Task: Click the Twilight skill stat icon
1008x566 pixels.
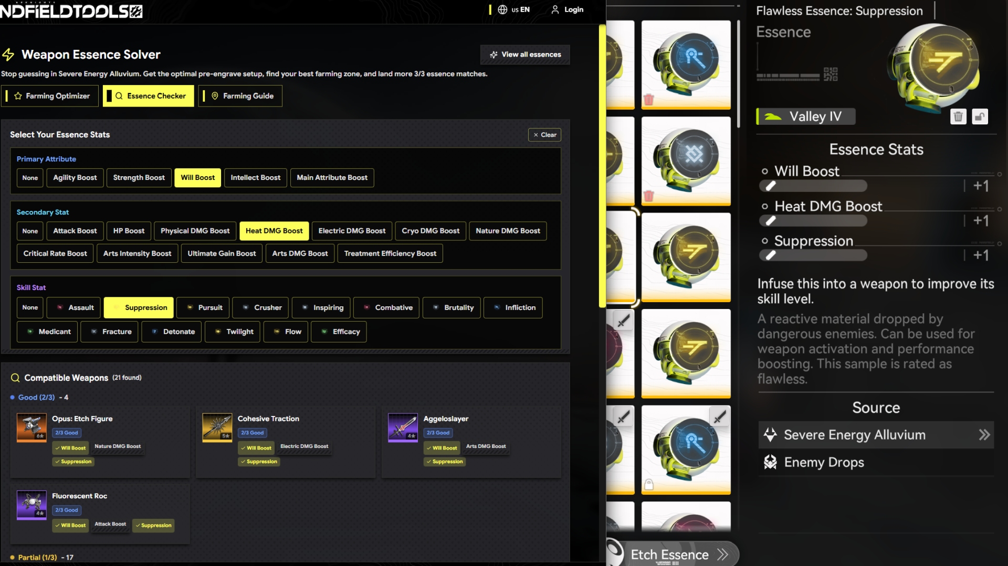Action: [x=218, y=332]
